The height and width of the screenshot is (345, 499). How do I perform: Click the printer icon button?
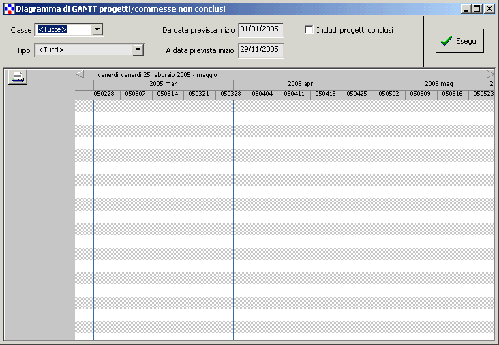click(x=18, y=77)
